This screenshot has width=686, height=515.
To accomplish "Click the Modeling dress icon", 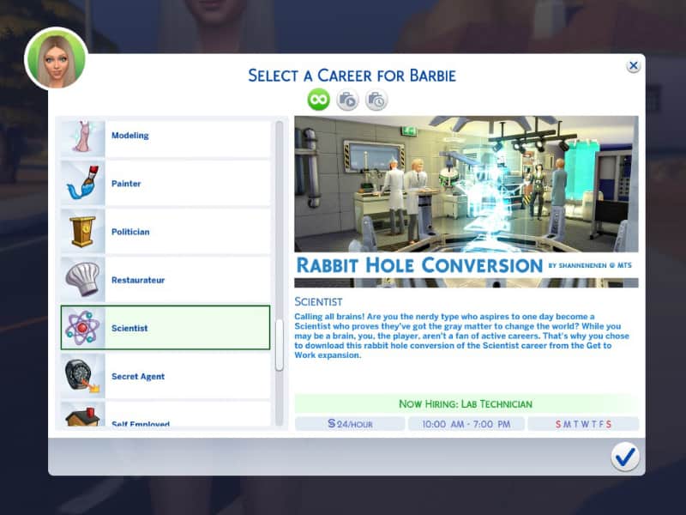I will pyautogui.click(x=82, y=136).
